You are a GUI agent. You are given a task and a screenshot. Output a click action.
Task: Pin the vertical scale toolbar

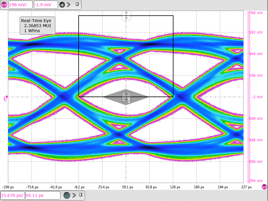pos(77,4)
